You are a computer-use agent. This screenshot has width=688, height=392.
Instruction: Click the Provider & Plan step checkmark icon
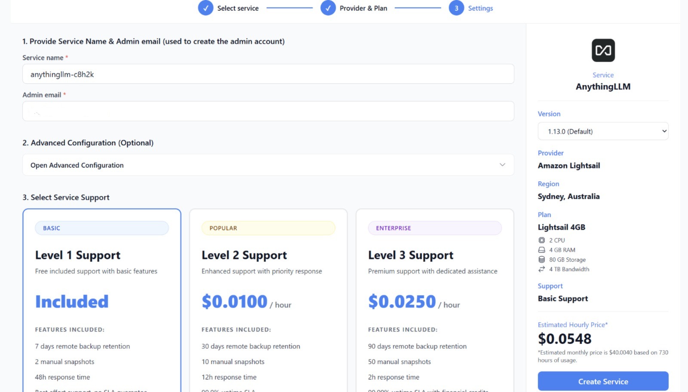click(x=328, y=8)
